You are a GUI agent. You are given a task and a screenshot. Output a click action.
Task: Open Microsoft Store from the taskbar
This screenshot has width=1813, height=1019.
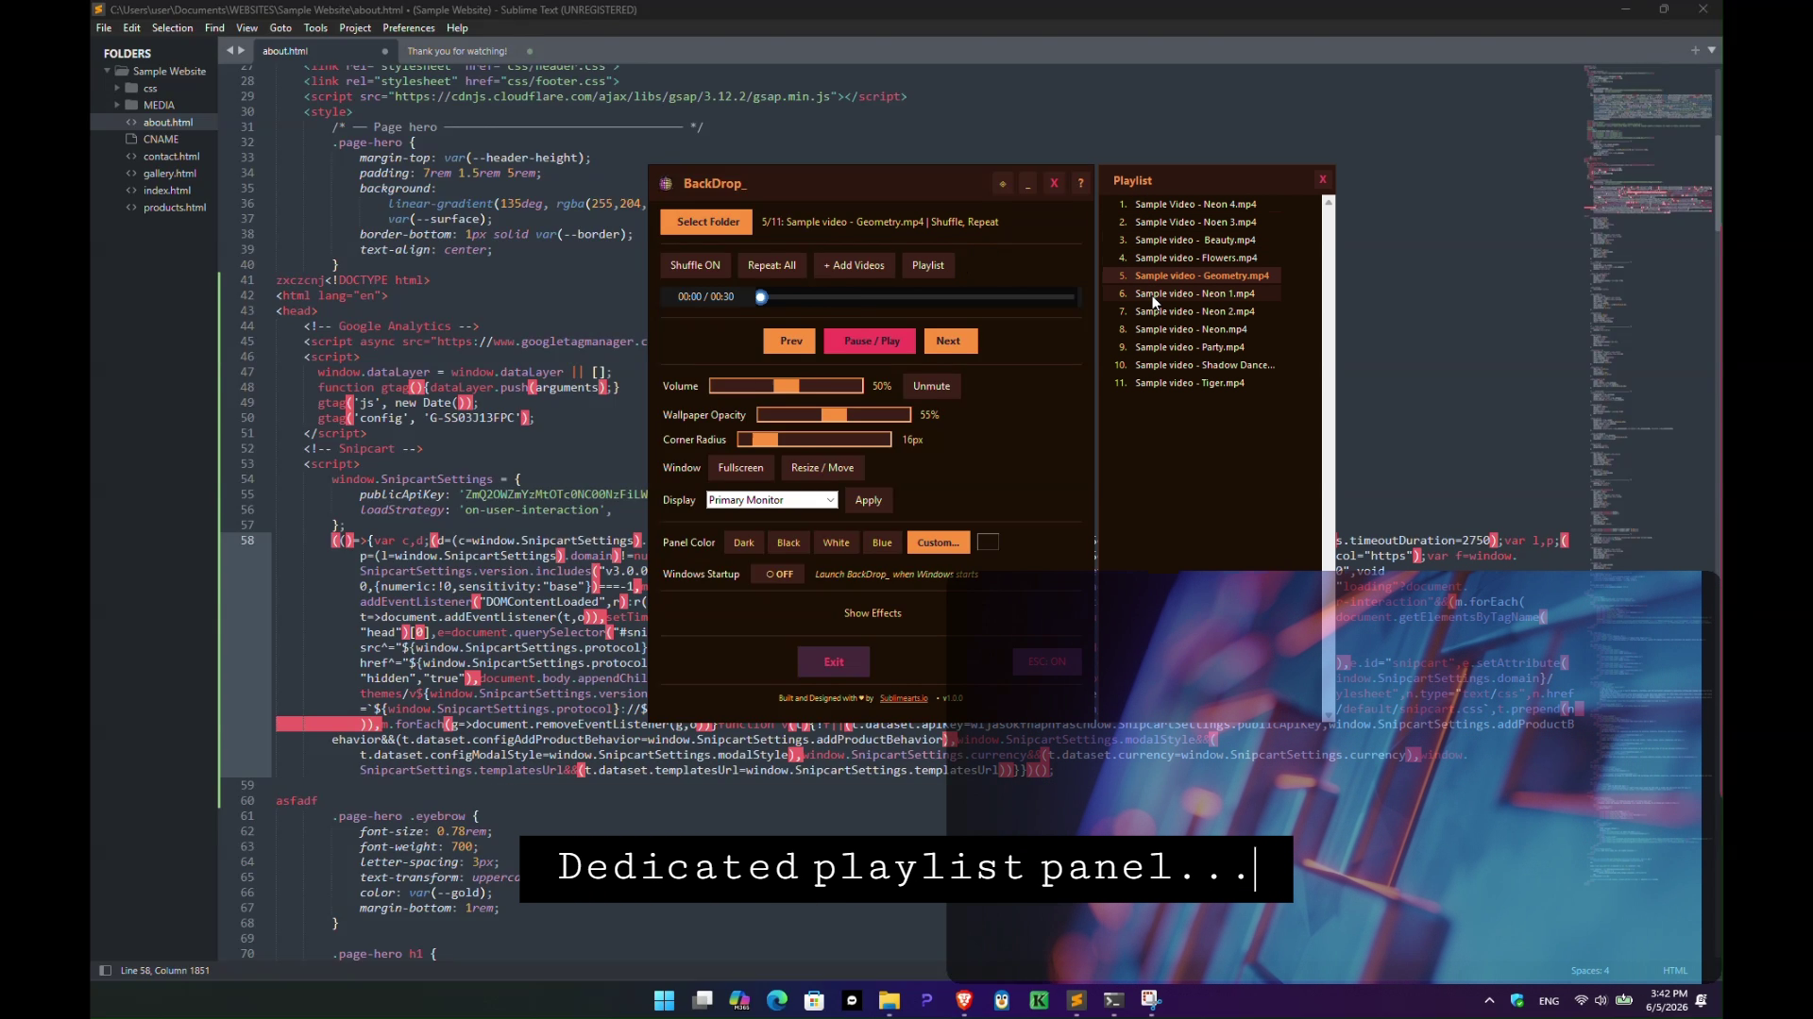point(814,1000)
